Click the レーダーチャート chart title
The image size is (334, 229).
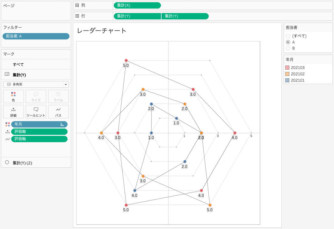(102, 31)
